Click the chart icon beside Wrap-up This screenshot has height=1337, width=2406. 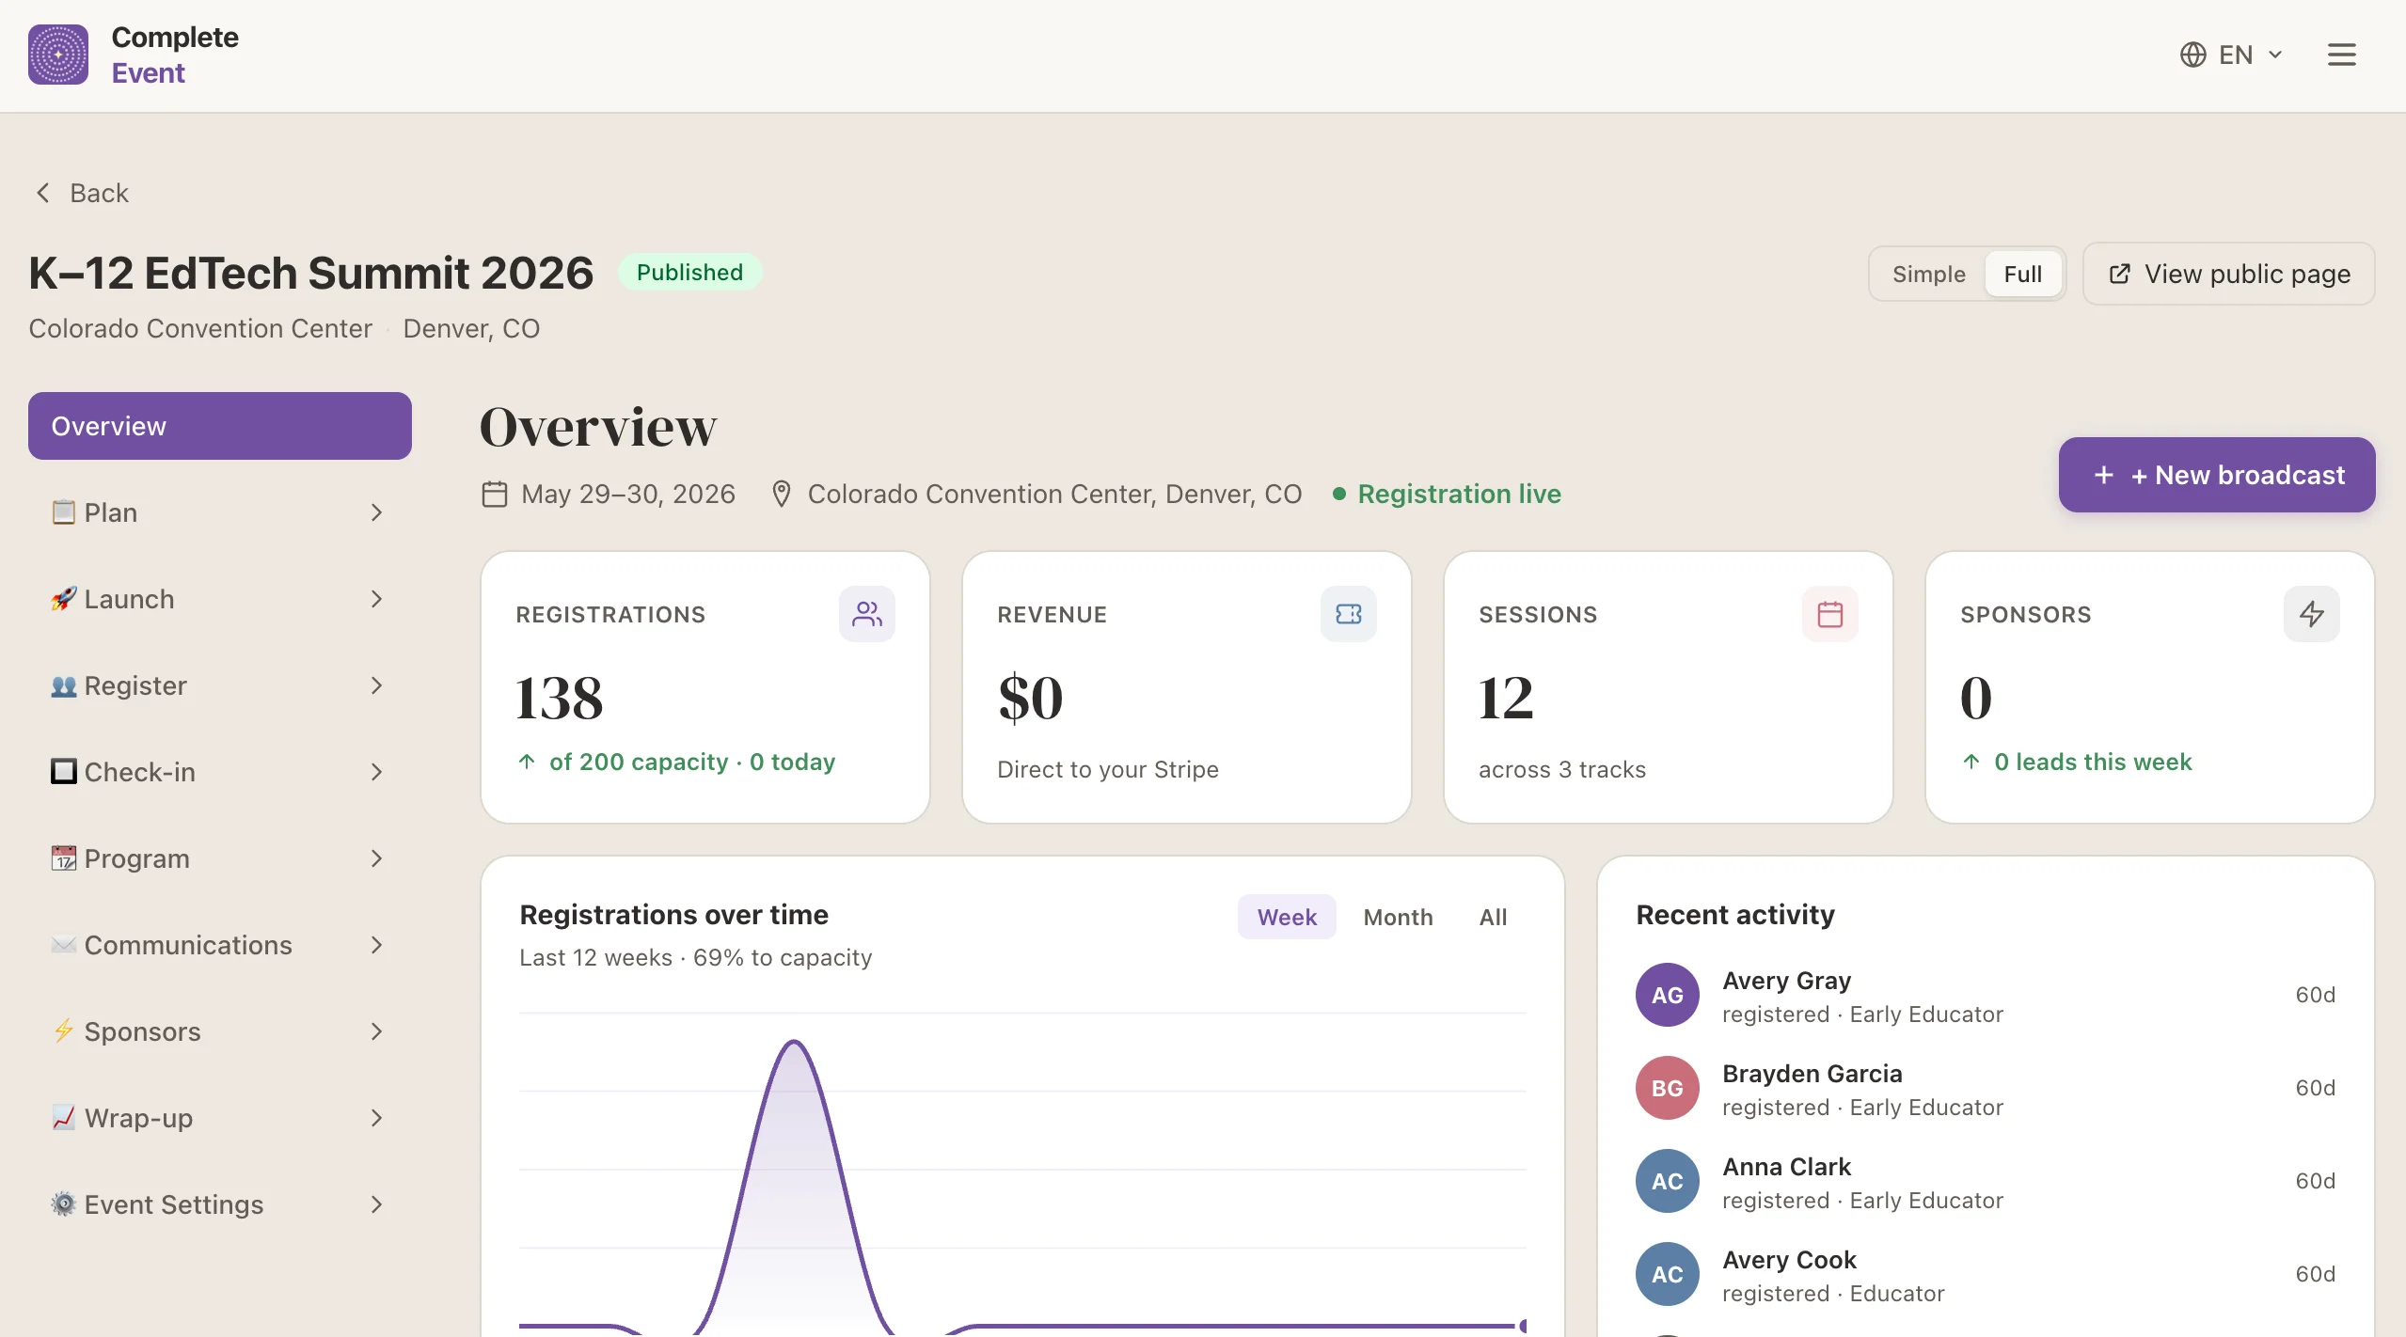63,1118
